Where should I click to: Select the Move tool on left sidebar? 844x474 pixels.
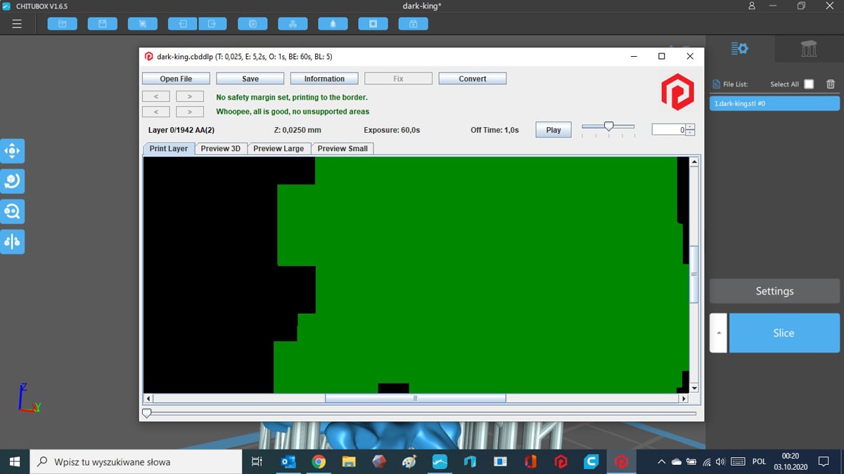pyautogui.click(x=13, y=150)
